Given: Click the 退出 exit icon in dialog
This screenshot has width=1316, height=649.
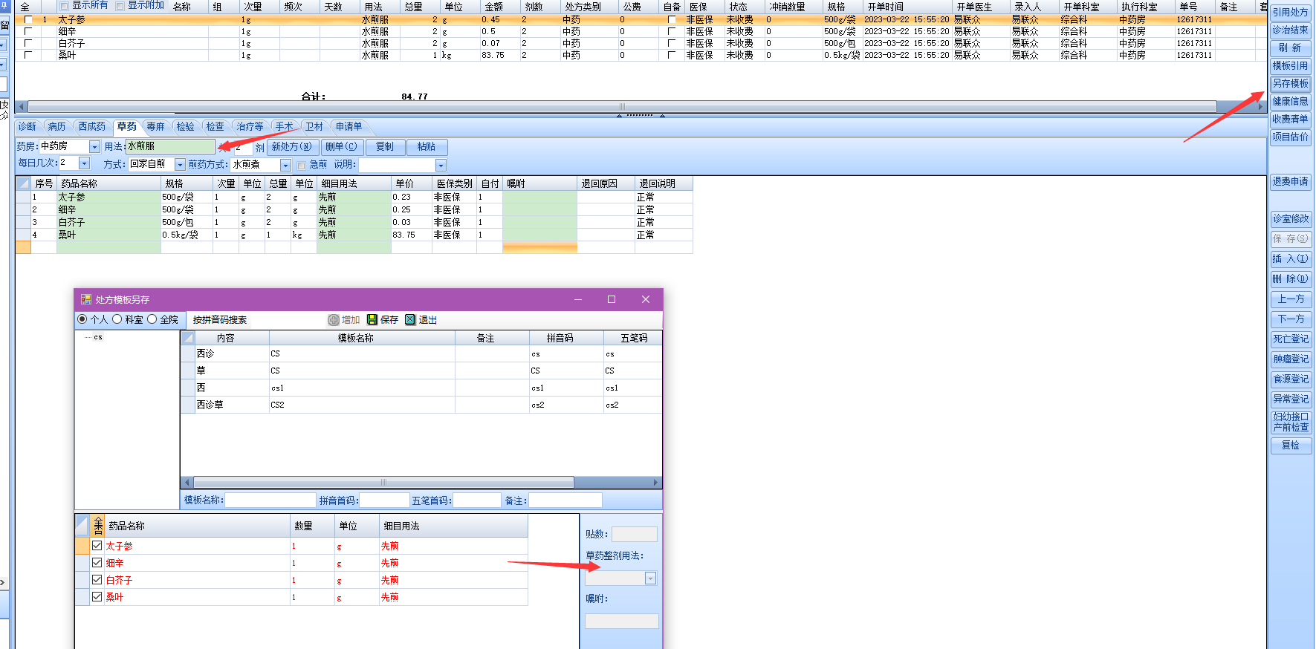Looking at the screenshot, I should coord(410,320).
